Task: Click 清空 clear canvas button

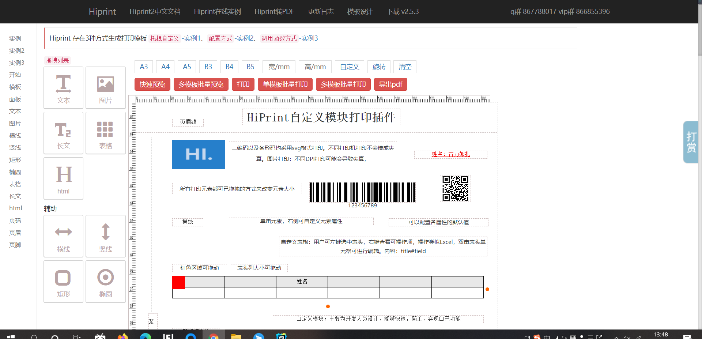Action: point(405,67)
